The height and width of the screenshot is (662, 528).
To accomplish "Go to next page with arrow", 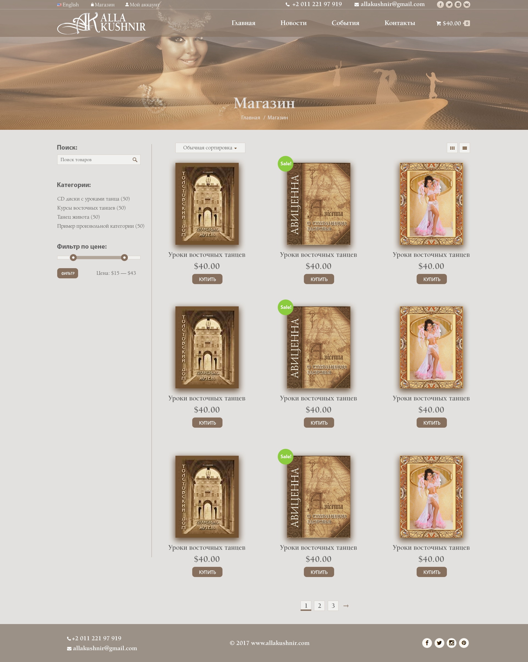I will click(x=346, y=606).
